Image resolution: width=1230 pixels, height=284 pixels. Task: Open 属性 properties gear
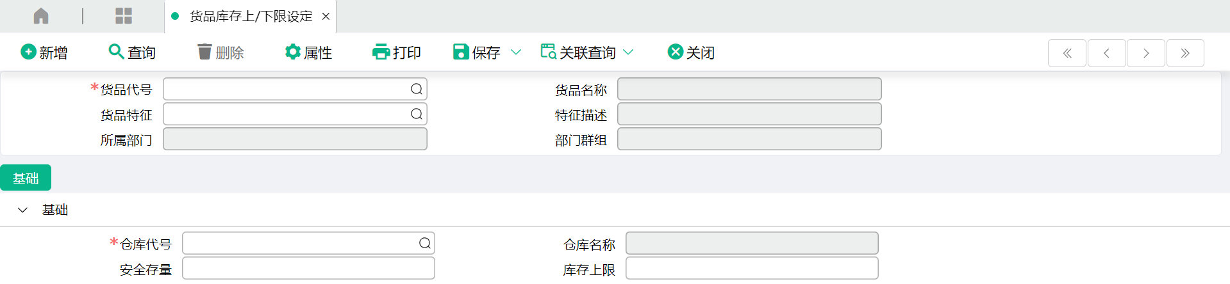coord(293,52)
